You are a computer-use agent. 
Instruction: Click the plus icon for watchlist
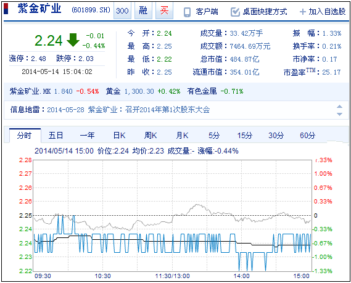click(x=303, y=12)
